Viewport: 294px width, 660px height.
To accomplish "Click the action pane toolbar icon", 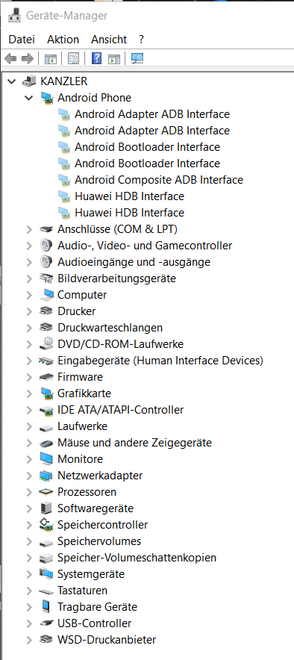I will (114, 58).
